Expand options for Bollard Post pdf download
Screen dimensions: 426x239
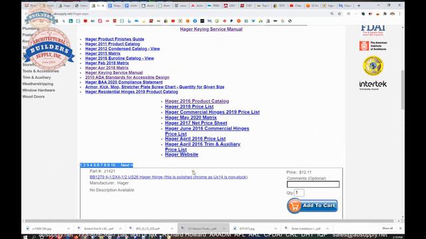click(x=120, y=228)
